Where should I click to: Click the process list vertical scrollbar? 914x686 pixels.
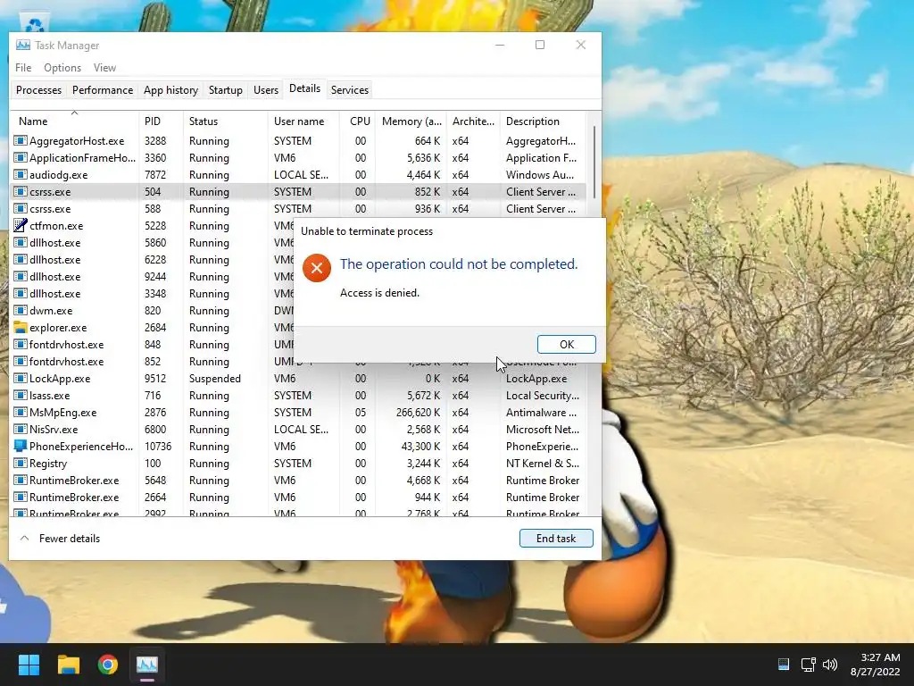click(x=594, y=163)
